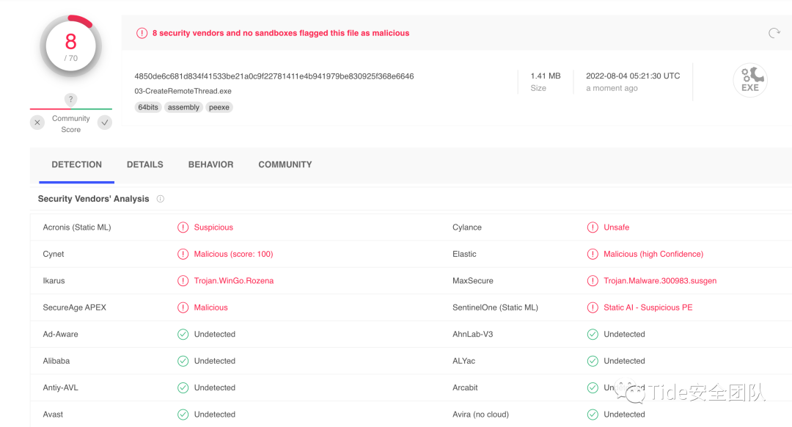Click the warning icon beside Elastic's verdict

pos(593,254)
